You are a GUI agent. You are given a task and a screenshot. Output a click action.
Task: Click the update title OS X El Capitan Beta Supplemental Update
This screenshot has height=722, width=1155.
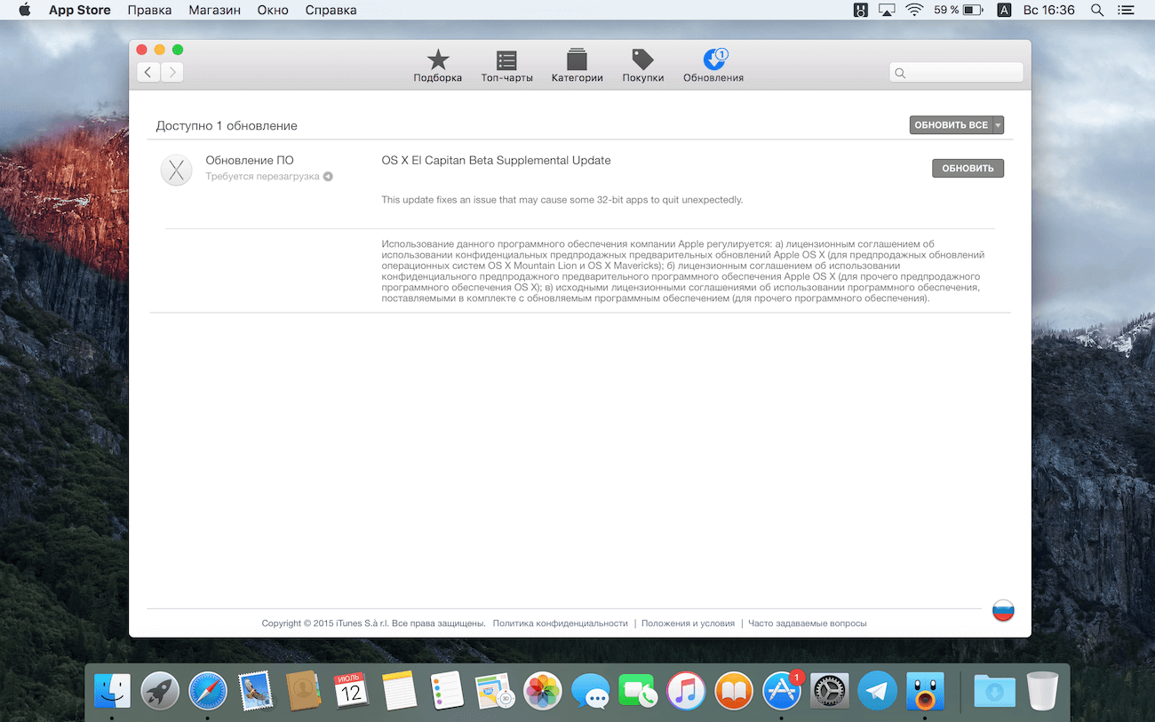pos(496,161)
